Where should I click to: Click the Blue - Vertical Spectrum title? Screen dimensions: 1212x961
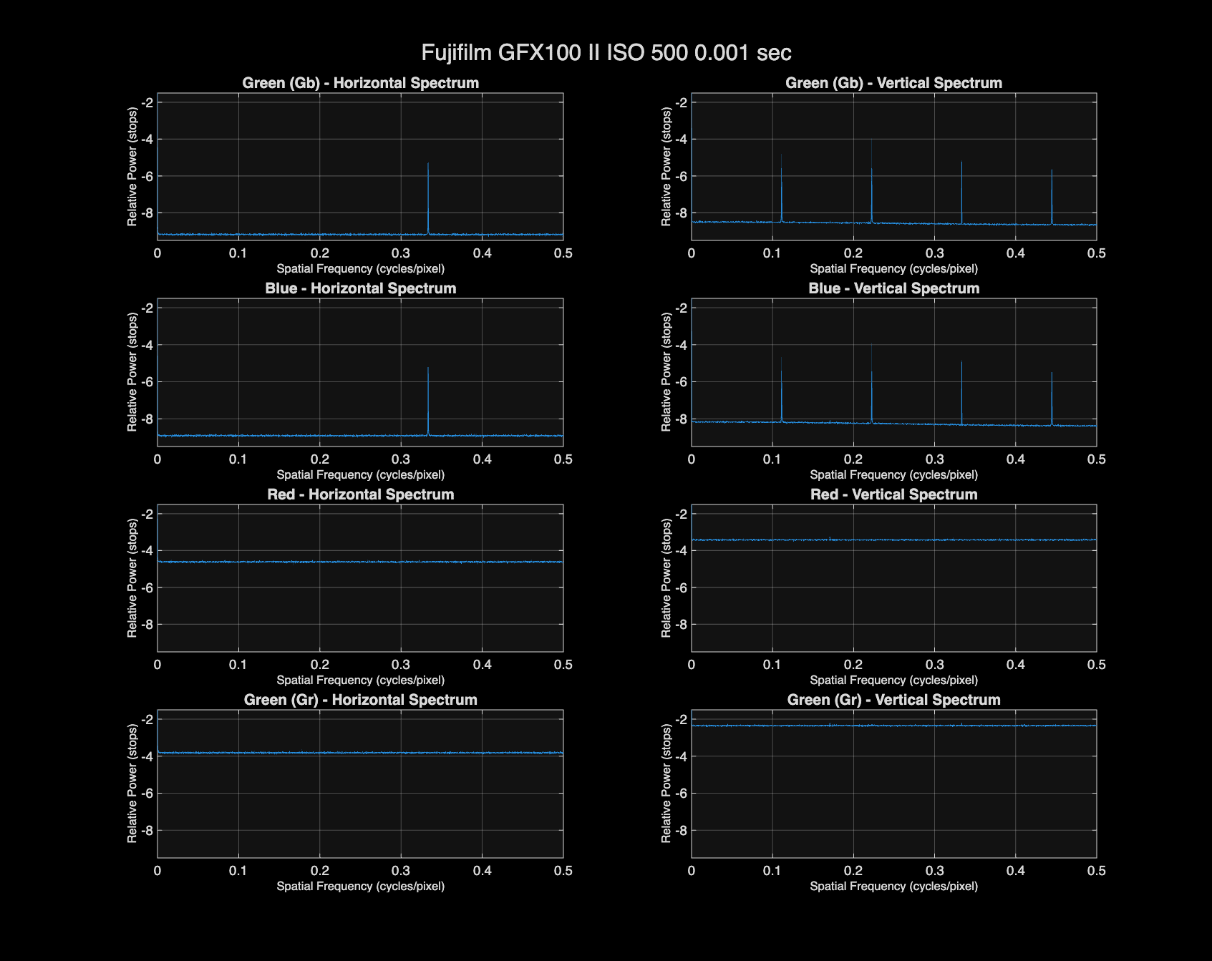coord(893,288)
